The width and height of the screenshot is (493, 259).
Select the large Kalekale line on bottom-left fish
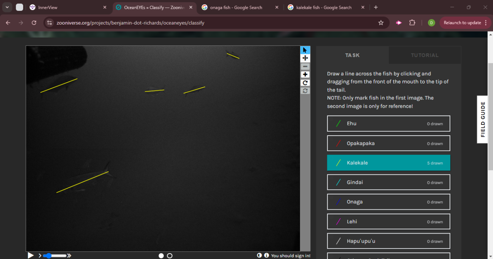[x=82, y=182]
